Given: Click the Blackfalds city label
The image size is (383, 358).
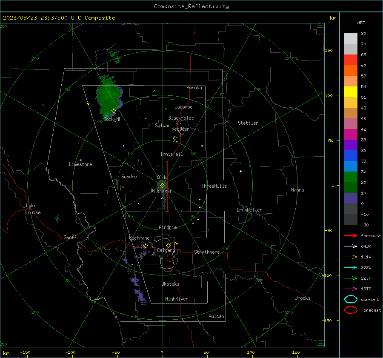Looking at the screenshot, I should point(181,118).
